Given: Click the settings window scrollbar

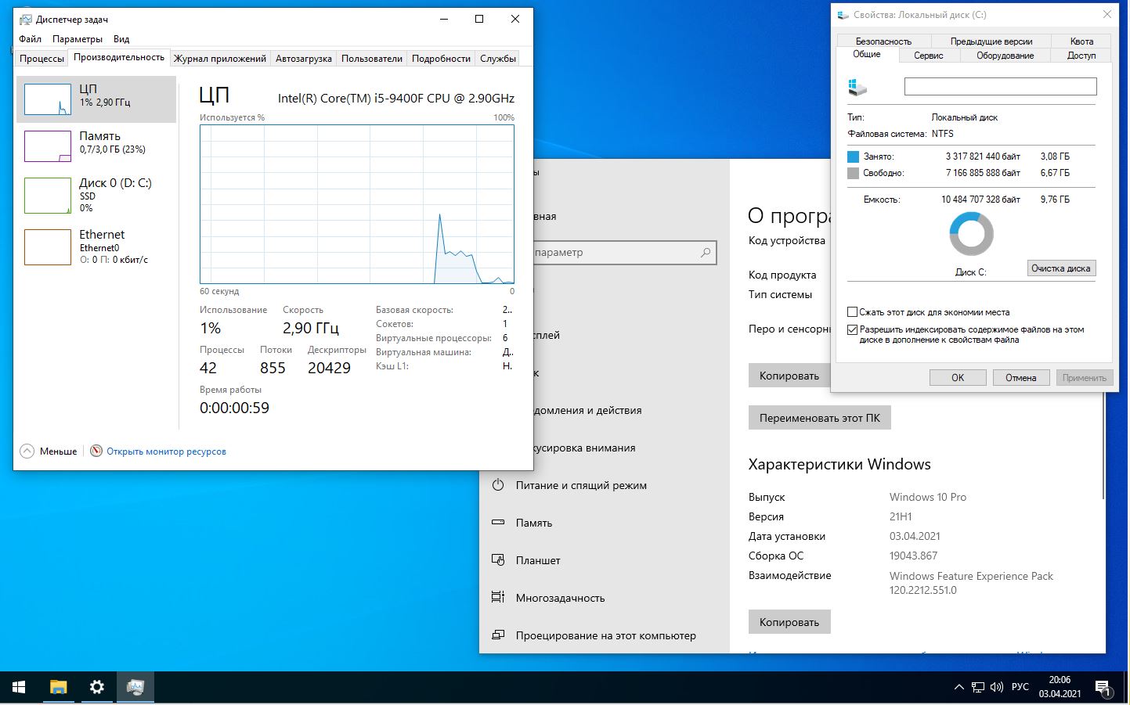Looking at the screenshot, I should (1103, 446).
